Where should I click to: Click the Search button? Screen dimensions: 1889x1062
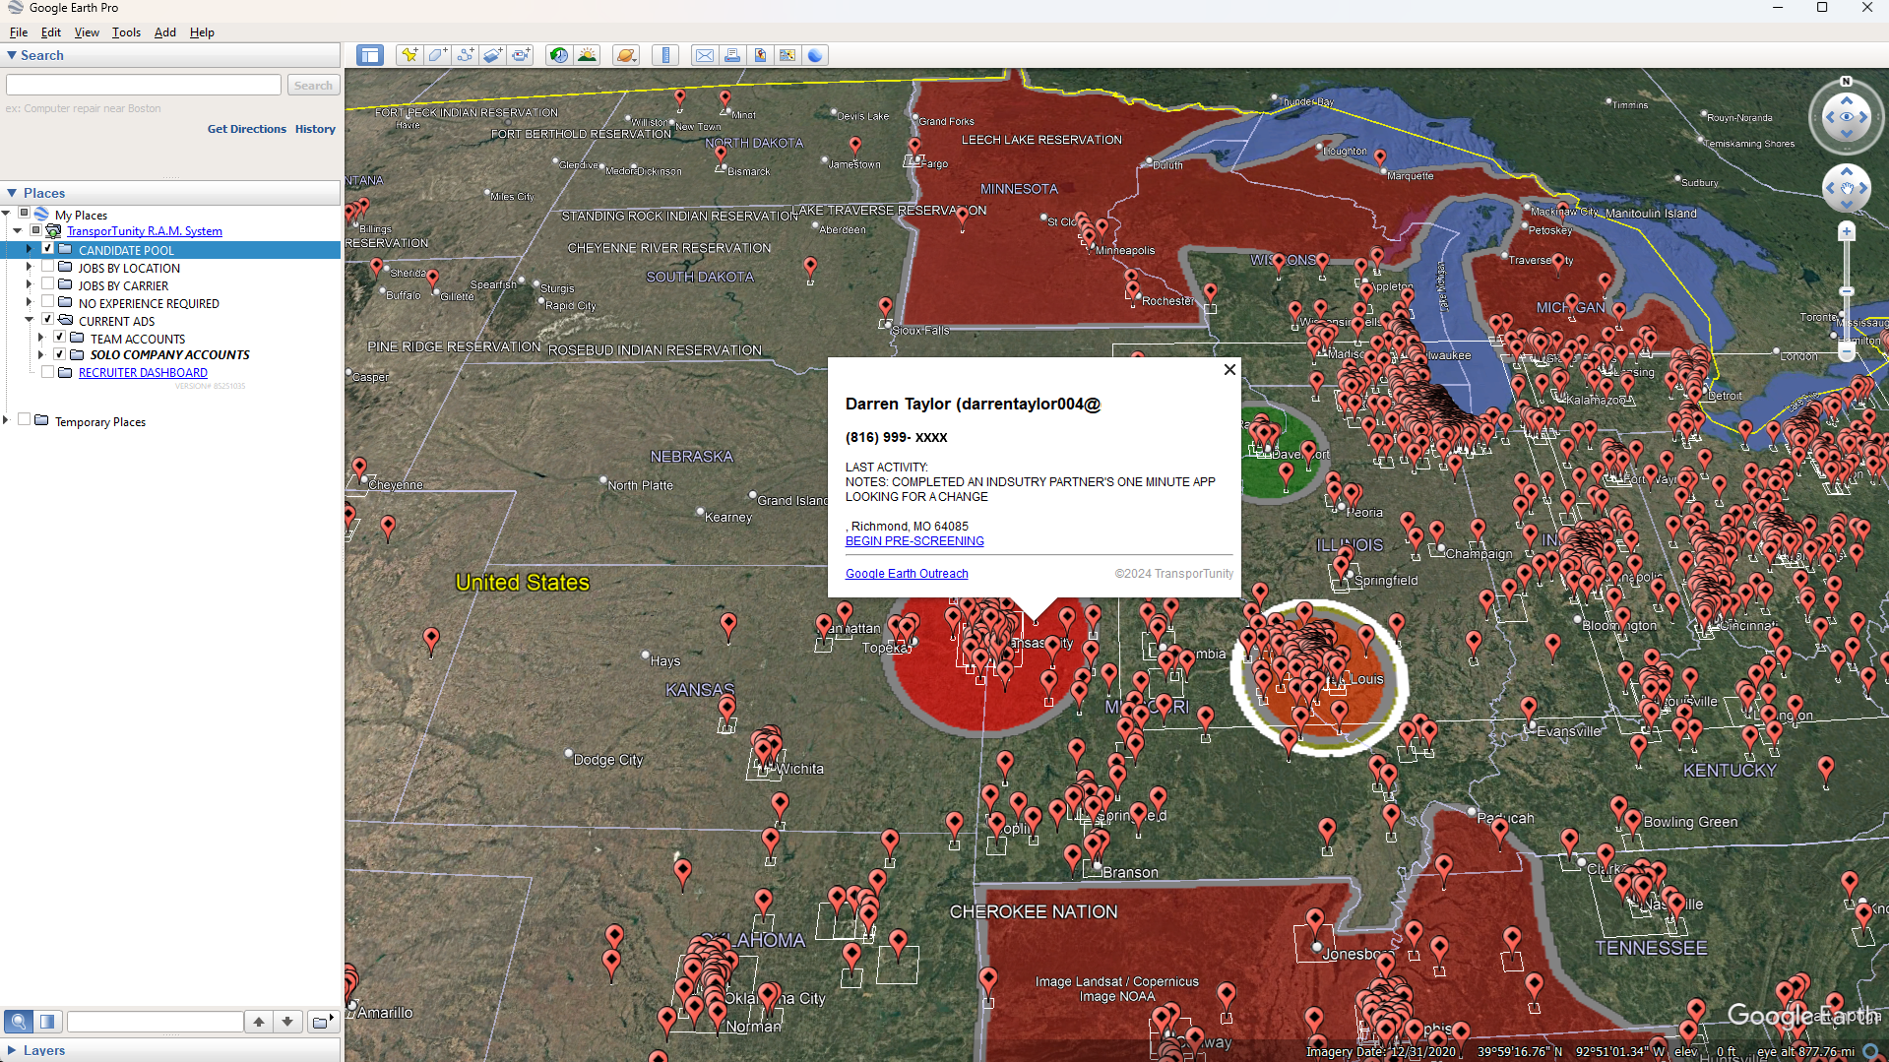pos(313,86)
